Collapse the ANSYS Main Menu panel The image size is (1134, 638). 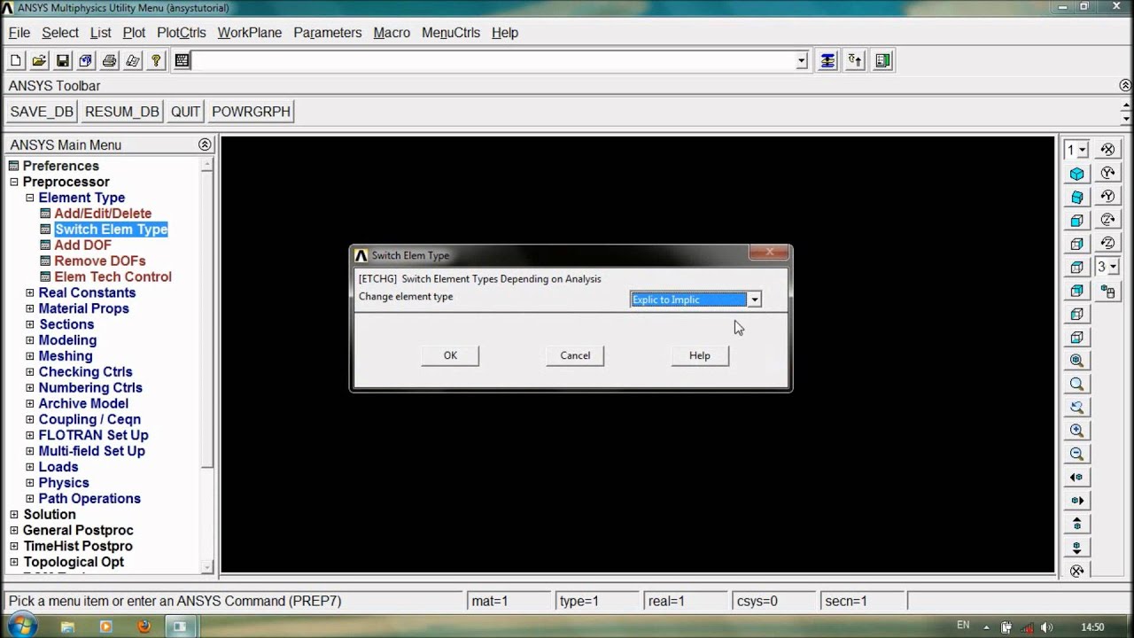tap(205, 144)
